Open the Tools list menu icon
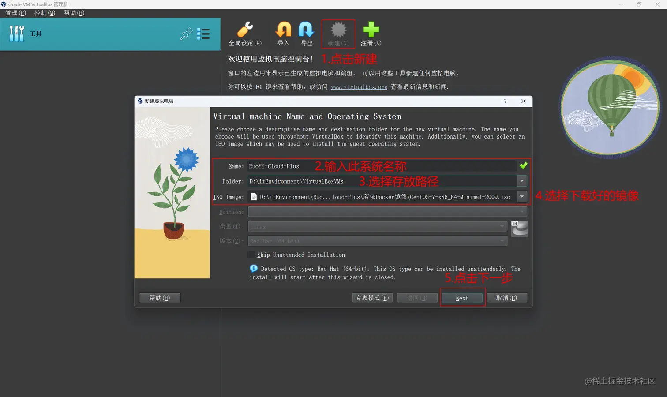Image resolution: width=667 pixels, height=397 pixels. (x=203, y=34)
